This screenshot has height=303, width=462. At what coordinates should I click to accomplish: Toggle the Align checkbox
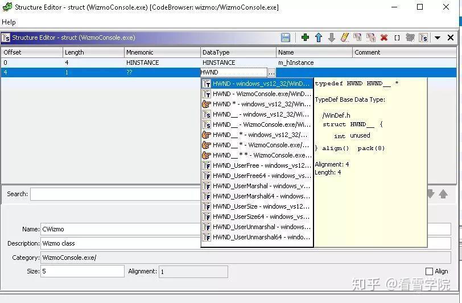point(430,271)
